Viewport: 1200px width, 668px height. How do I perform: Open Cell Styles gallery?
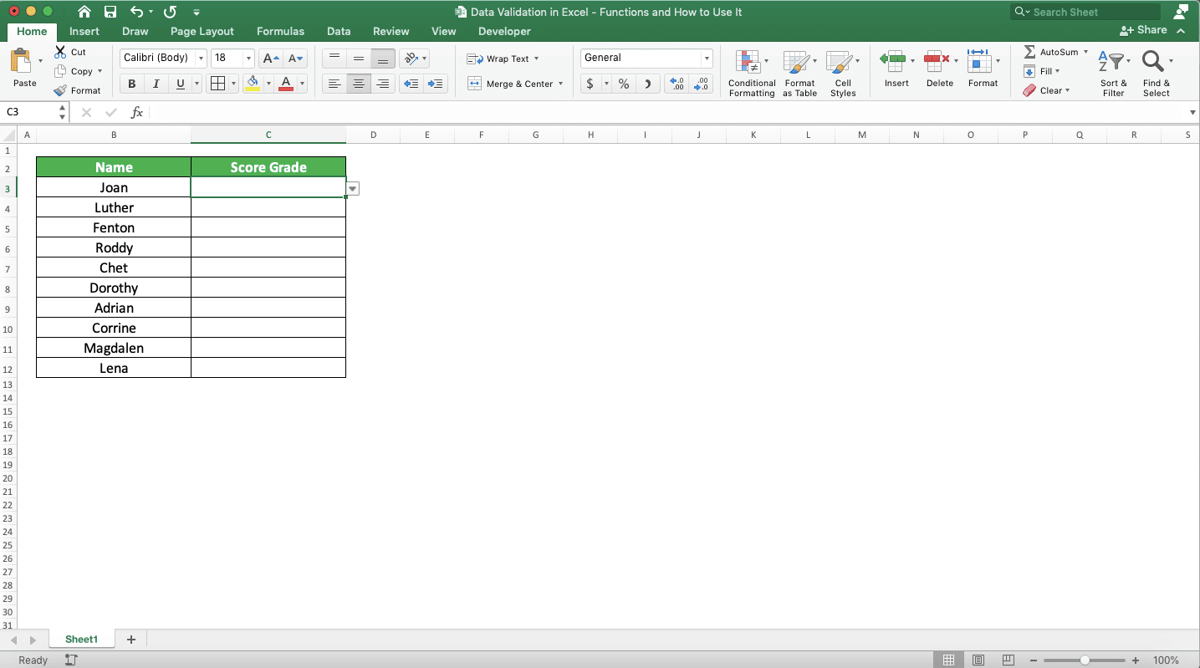click(x=843, y=74)
